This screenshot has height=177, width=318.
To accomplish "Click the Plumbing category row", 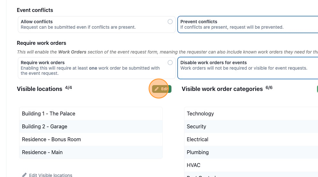I will pos(251,152).
